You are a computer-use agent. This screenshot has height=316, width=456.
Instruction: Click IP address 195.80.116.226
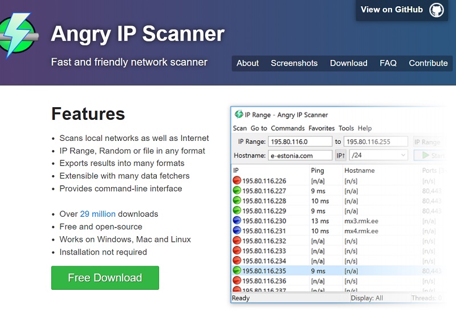point(264,181)
